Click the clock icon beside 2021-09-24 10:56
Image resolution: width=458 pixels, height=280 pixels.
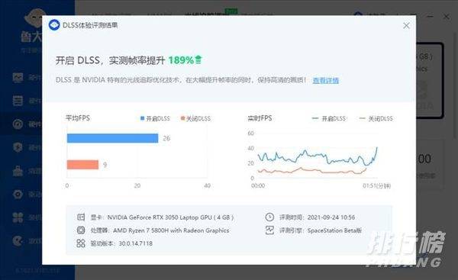[269, 217]
